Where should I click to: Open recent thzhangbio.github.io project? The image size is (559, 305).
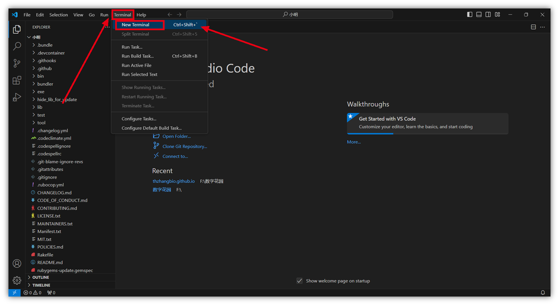point(174,181)
